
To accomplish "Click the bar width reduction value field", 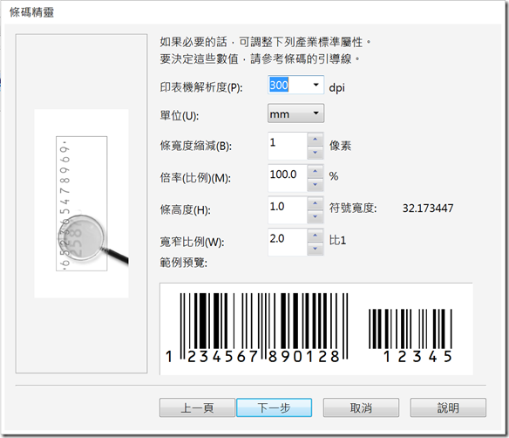I will (288, 146).
